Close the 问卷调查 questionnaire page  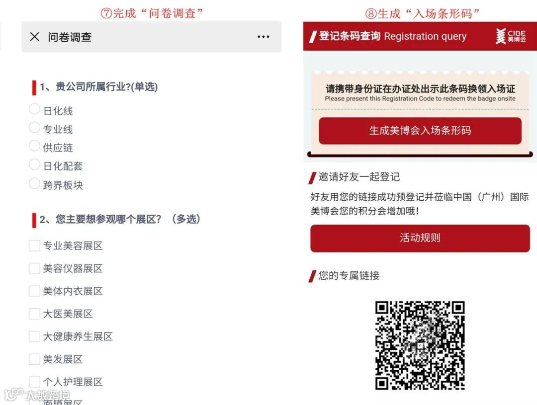pos(35,37)
